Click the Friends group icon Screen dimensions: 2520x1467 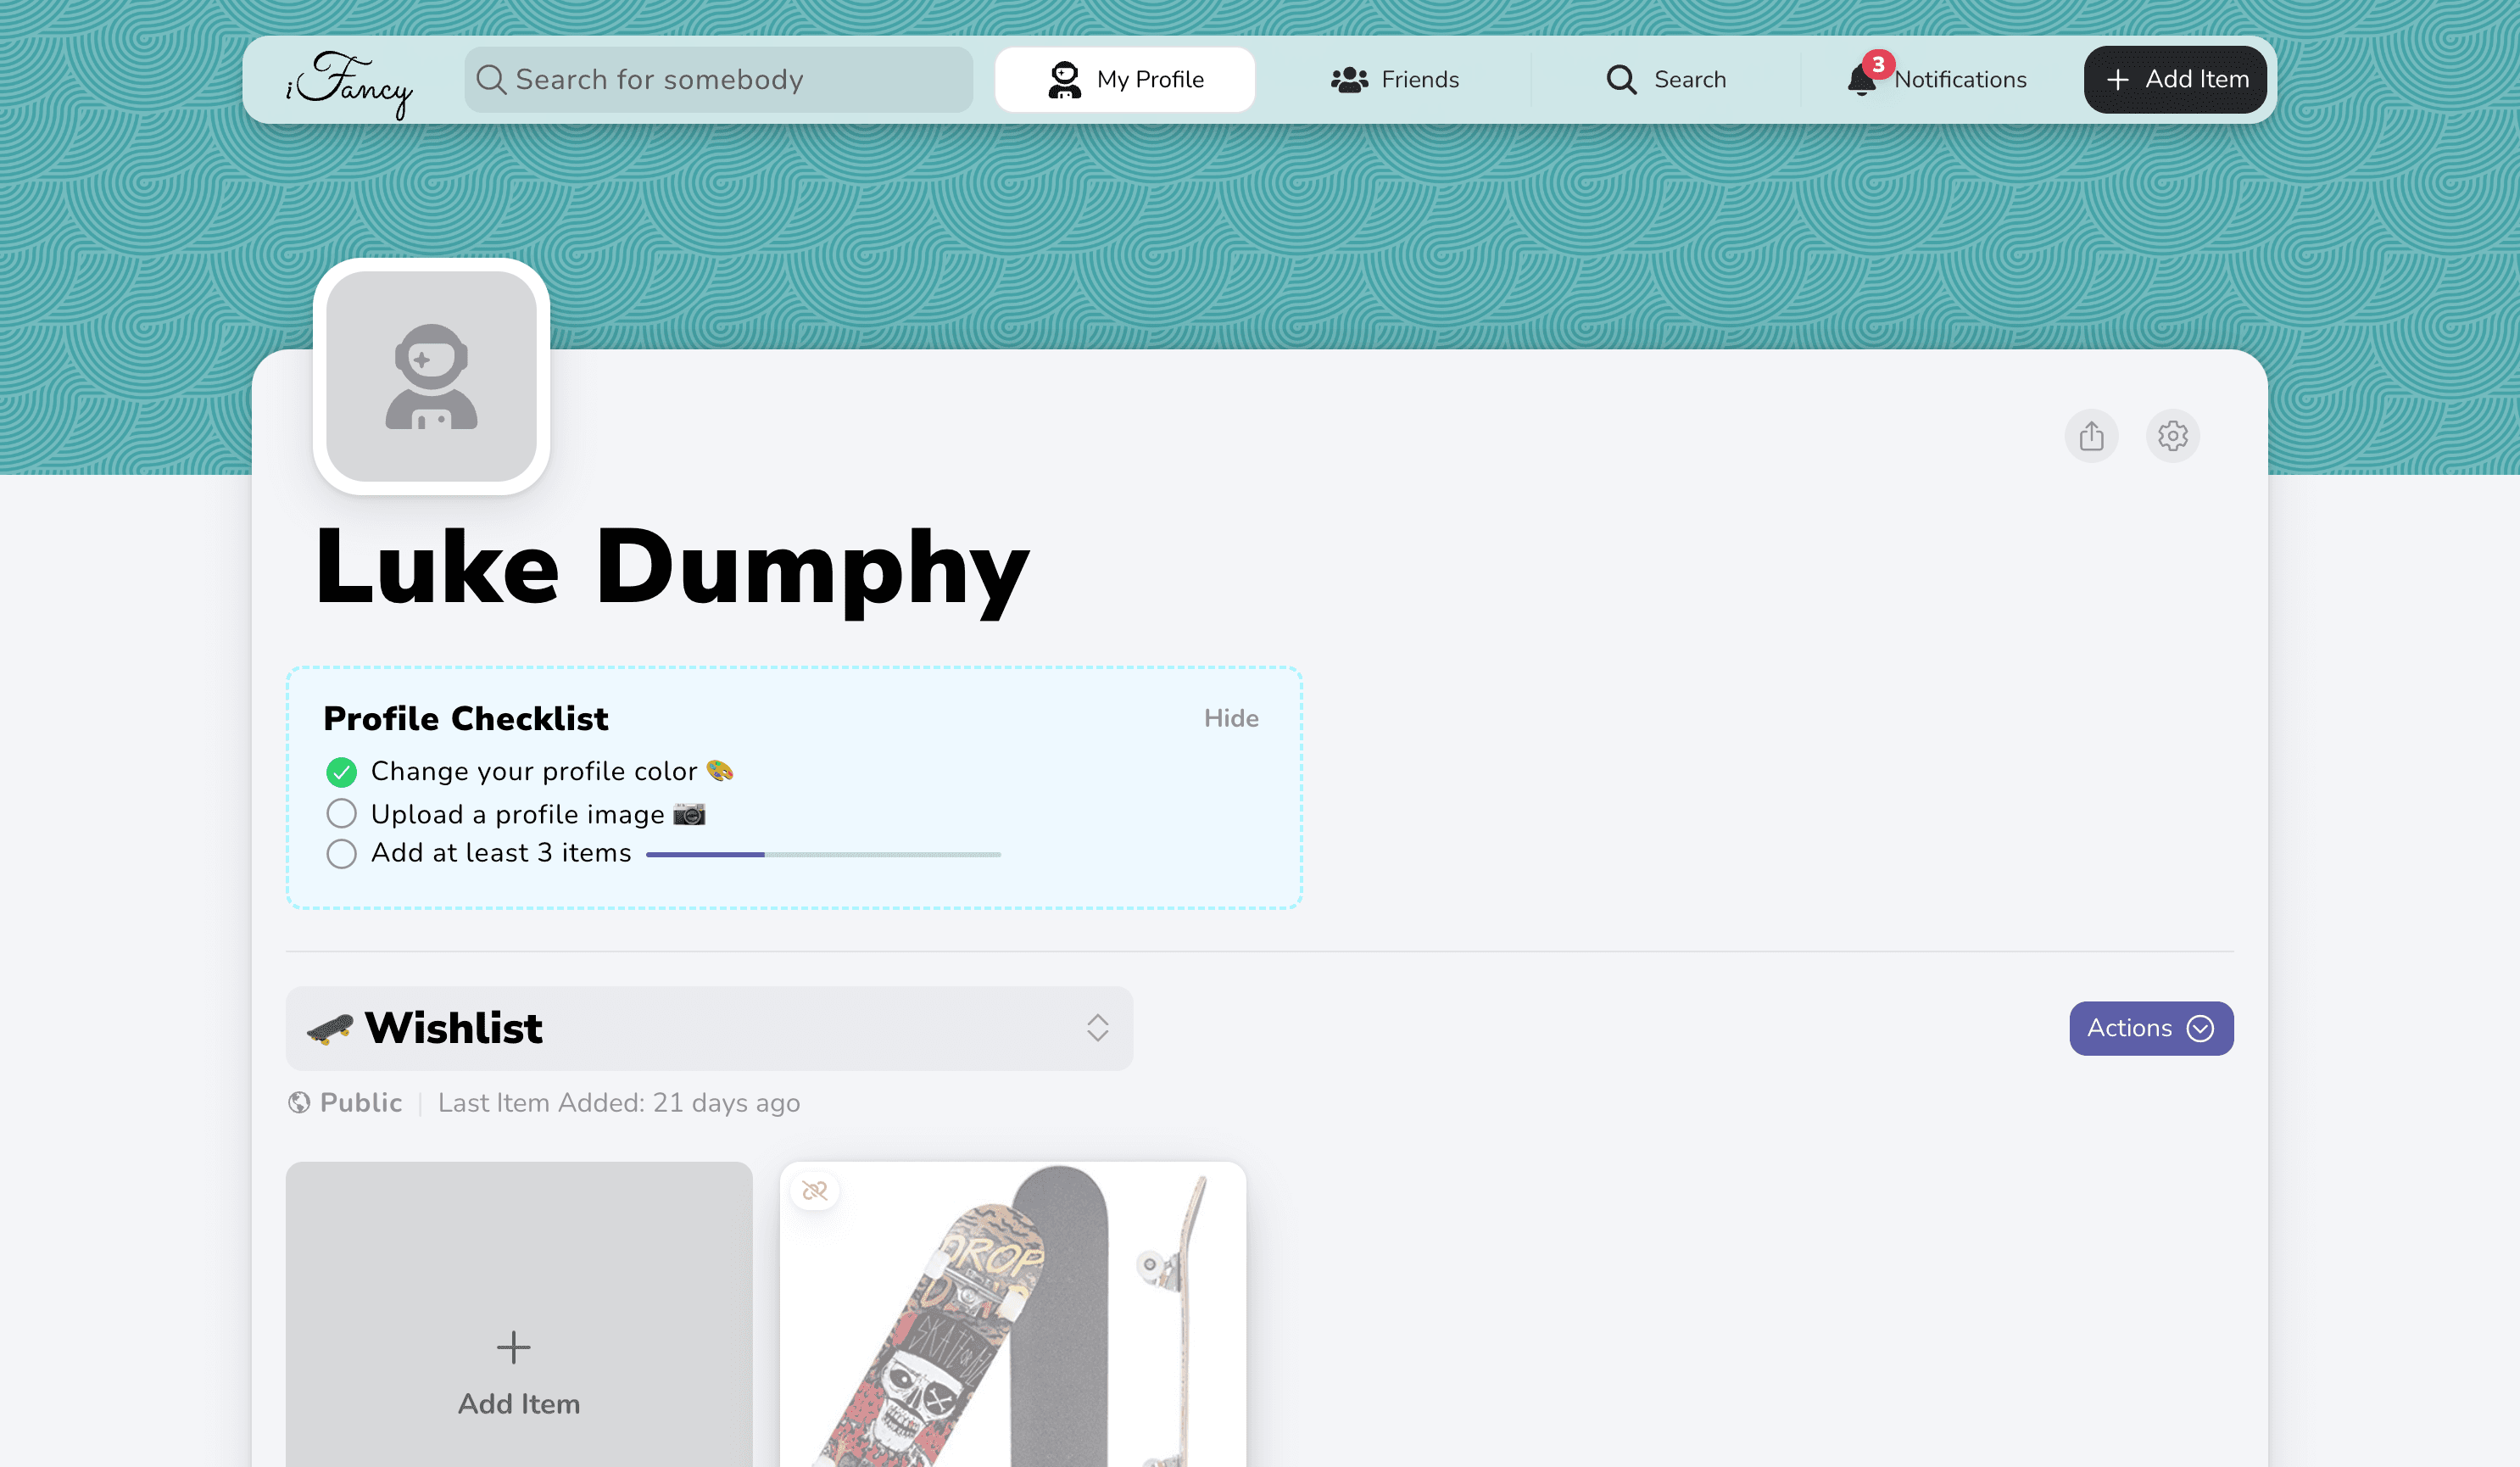pos(1349,79)
